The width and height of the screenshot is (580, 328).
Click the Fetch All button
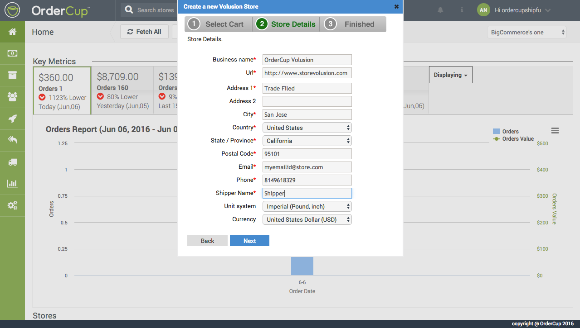(x=144, y=32)
